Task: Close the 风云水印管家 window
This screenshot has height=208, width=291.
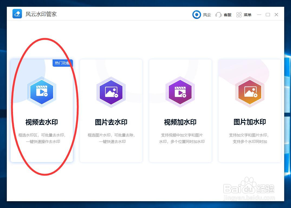Action: pos(276,15)
